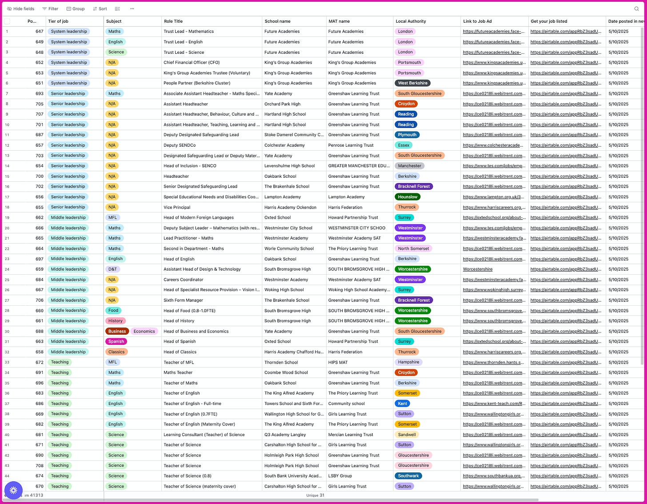This screenshot has width=647, height=504.
Task: Select 'Chief Financial Officer (CFO)' role cell
Action: click(212, 63)
